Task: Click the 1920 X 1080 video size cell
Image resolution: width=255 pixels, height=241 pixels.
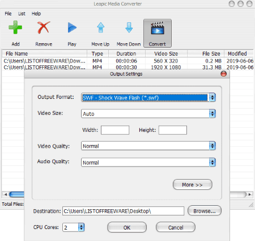Action: (x=166, y=67)
